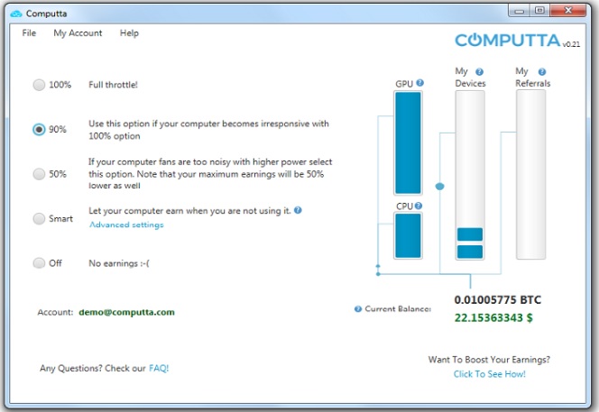Image resolution: width=599 pixels, height=412 pixels.
Task: Click the My Devices earnings bar
Action: click(x=470, y=175)
